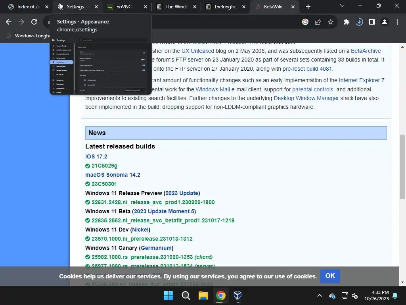
Task: Open the notifications bell
Action: tap(395, 295)
